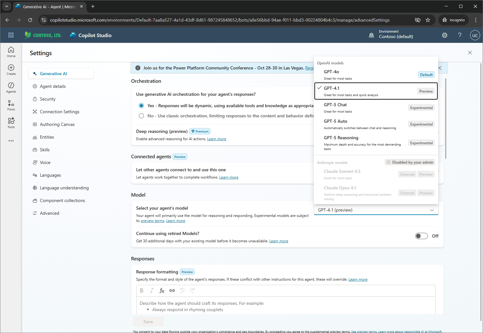Choose GPT-4o model option
Screen dimensions: 483x333
(376, 75)
